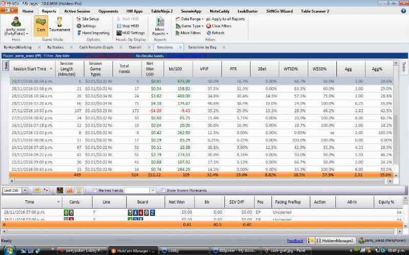Open Site Setup options
This screenshot has height=255, width=409.
pyautogui.click(x=87, y=19)
